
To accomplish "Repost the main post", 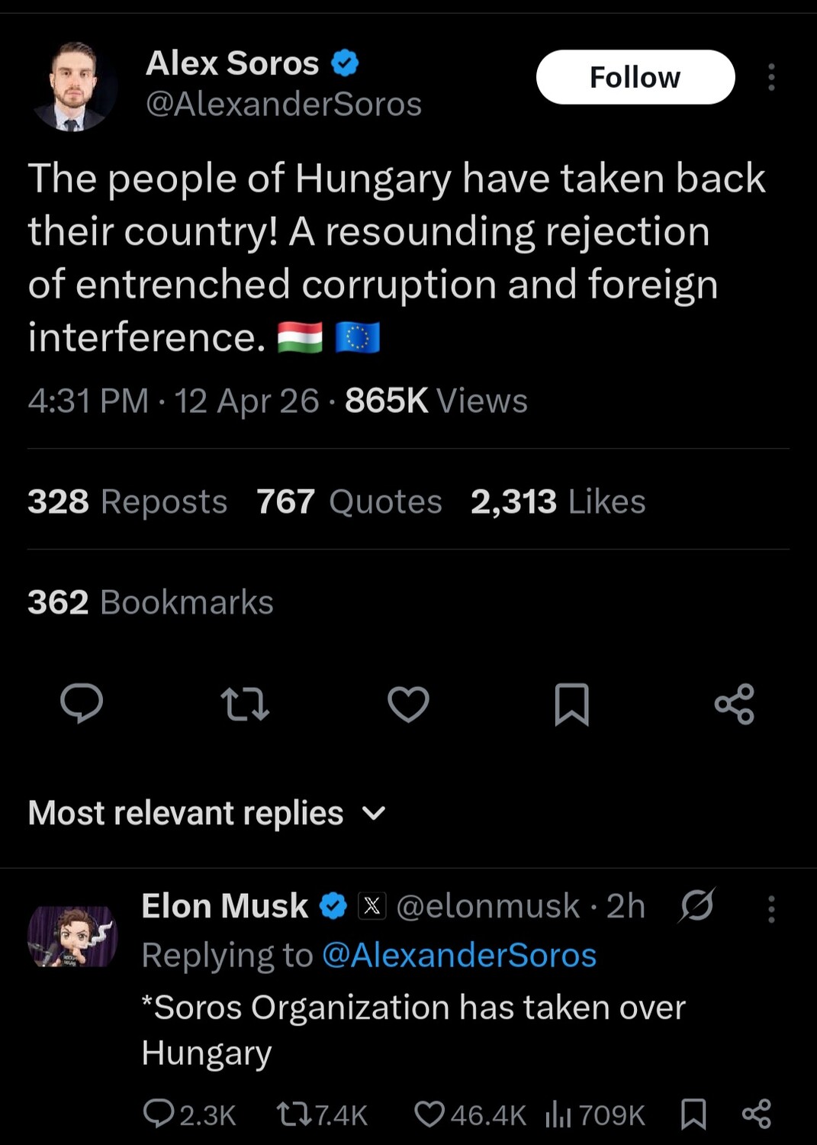I will tap(244, 704).
